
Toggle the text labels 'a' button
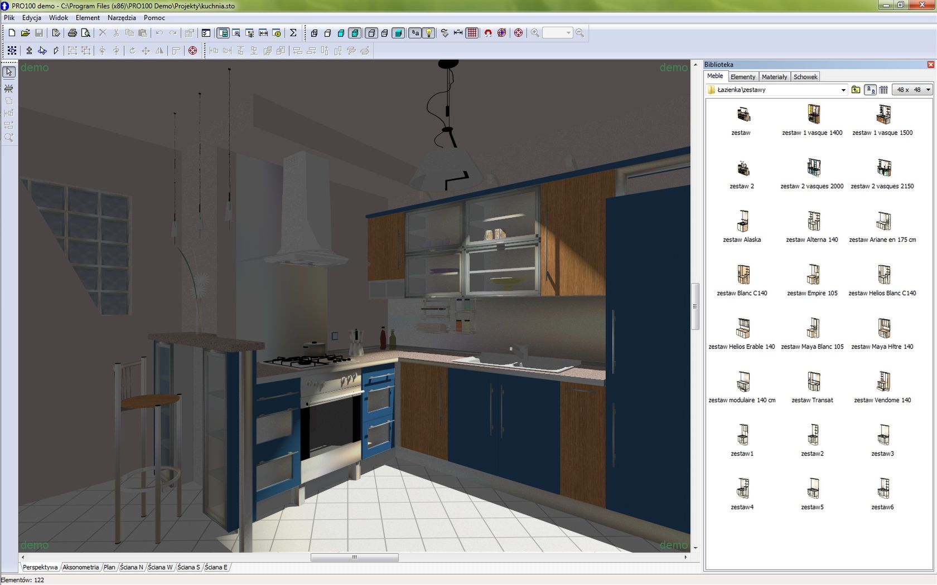(415, 33)
